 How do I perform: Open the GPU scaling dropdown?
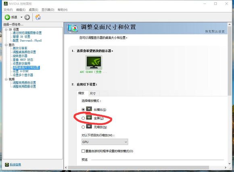click(105, 142)
